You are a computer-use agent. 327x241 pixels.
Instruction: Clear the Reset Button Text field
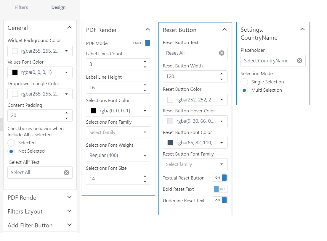222,53
